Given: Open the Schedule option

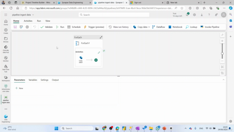Looking at the screenshot, I should tap(74, 27).
